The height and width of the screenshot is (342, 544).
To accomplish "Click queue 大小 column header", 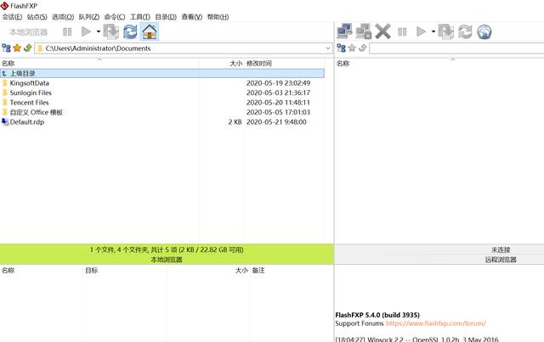I will (x=241, y=270).
